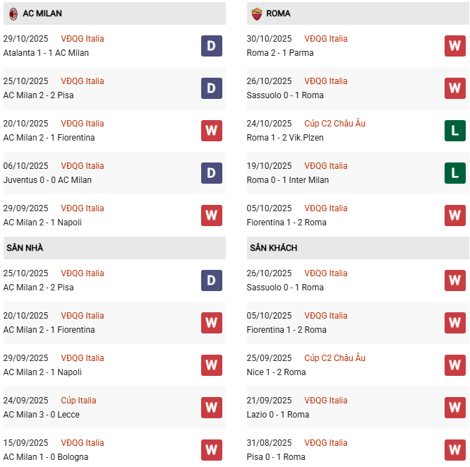The width and height of the screenshot is (470, 467).
Task: Click the green L badge for Roma vs Vik.Plzen
Action: point(455,131)
